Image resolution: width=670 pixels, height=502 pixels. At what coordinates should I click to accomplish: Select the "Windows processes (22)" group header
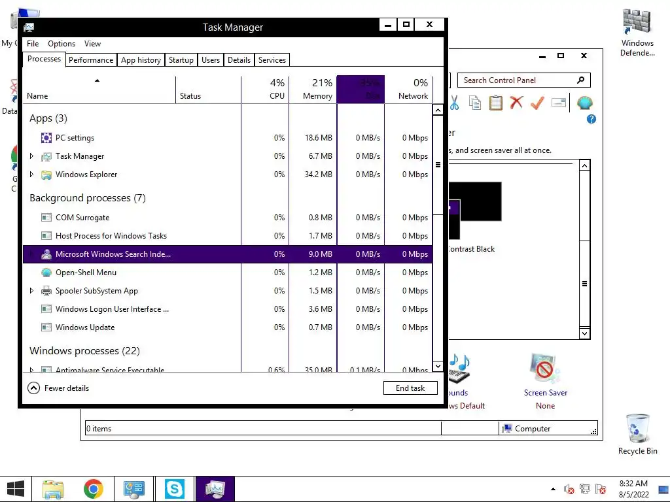pos(84,351)
